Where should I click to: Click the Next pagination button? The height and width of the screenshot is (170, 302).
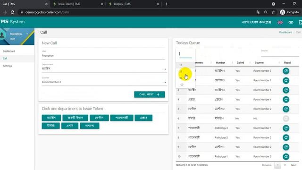pos(294,165)
